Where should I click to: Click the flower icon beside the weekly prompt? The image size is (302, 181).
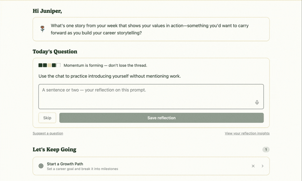pyautogui.click(x=43, y=29)
